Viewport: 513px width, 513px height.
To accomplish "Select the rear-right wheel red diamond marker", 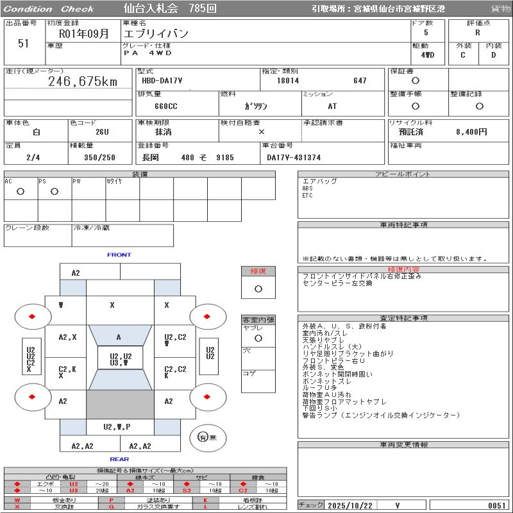I will point(207,396).
